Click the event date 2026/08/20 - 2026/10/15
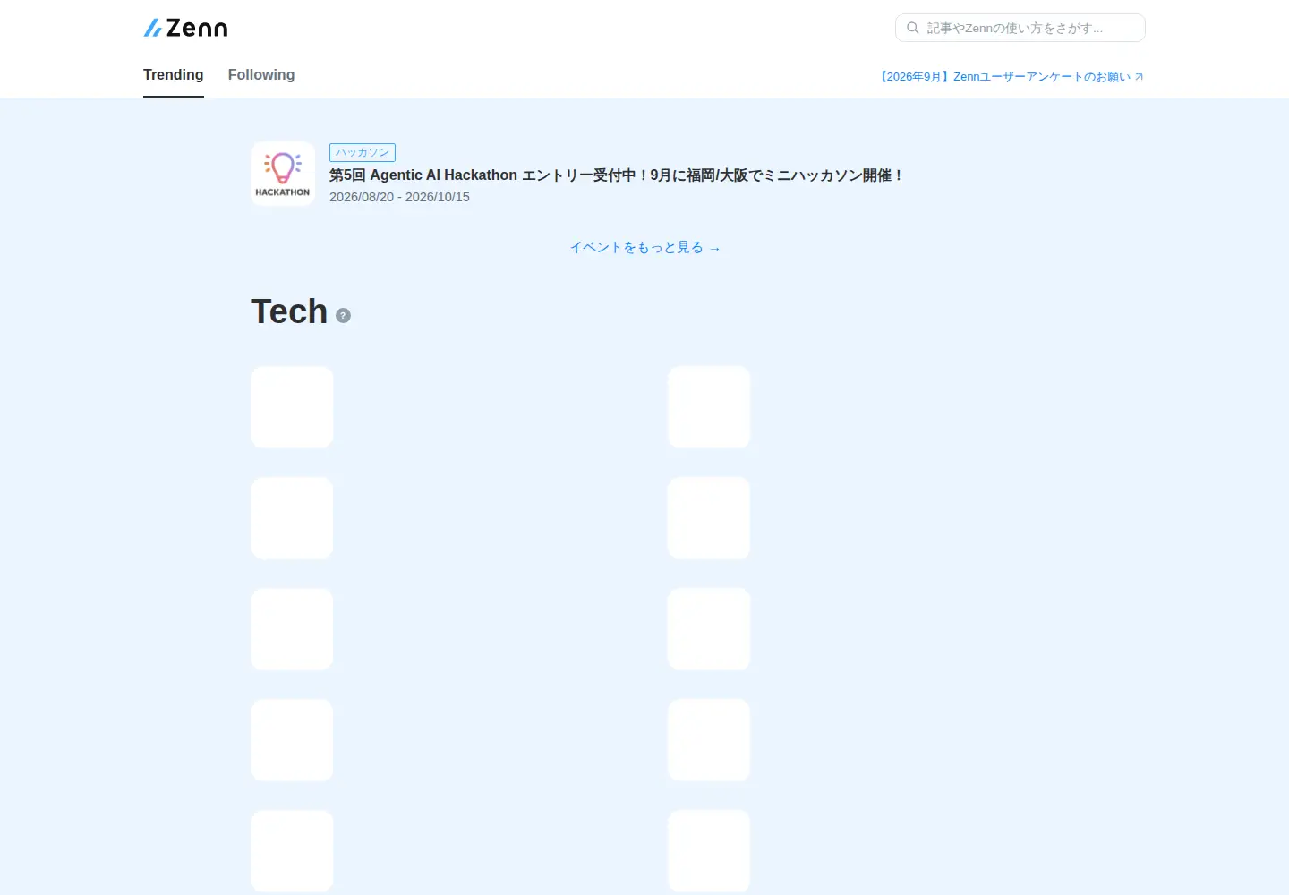Image resolution: width=1289 pixels, height=895 pixels. tap(399, 197)
